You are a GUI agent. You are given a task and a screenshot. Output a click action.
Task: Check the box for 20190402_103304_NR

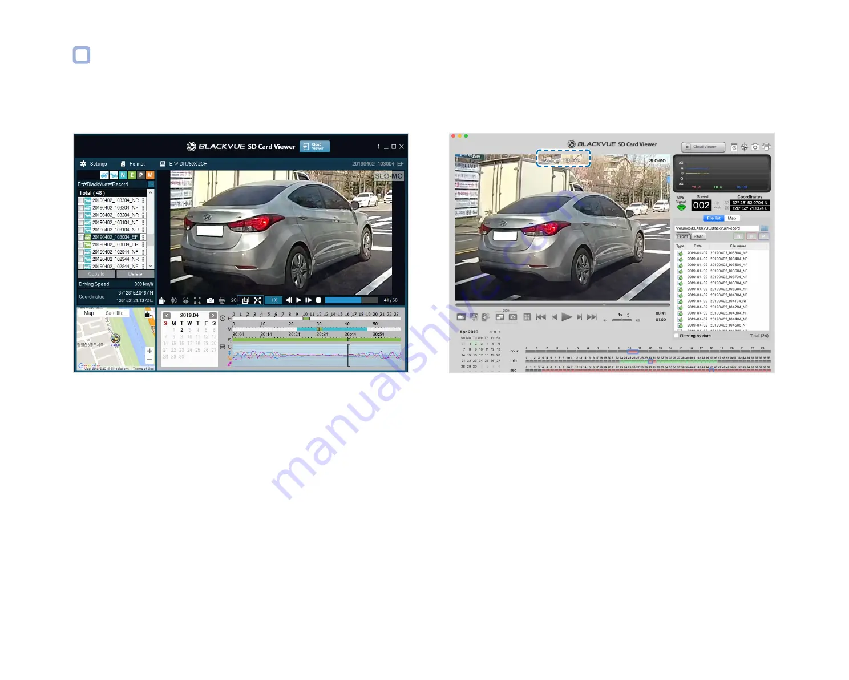tap(80, 200)
